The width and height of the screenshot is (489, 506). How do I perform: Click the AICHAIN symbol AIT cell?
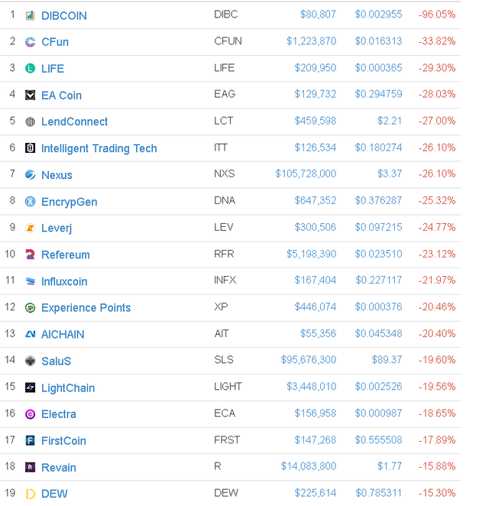pos(222,334)
